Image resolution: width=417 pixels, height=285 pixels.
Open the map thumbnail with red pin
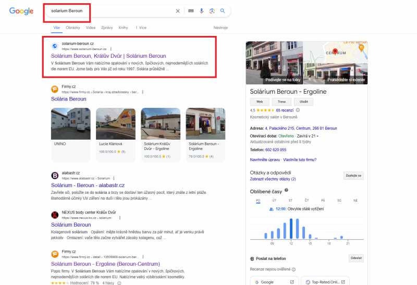pyautogui.click(x=336, y=52)
